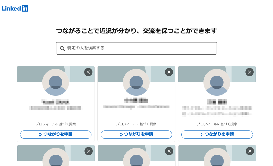The width and height of the screenshot is (273, 166).
Task: Open bottom-left card's avatar
Action: click(x=56, y=157)
